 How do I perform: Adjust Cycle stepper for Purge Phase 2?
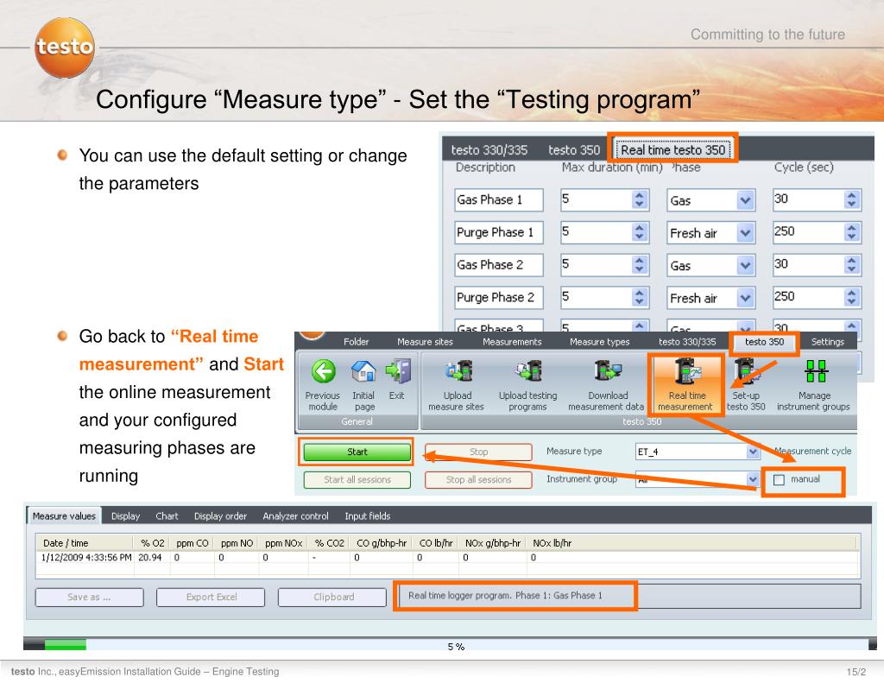[852, 297]
